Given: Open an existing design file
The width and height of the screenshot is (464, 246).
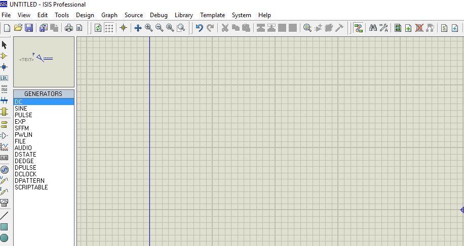Looking at the screenshot, I should click(18, 28).
